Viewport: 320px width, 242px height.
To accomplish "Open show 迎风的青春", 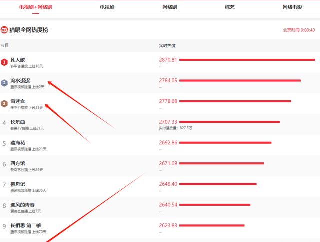I will [x=23, y=205].
